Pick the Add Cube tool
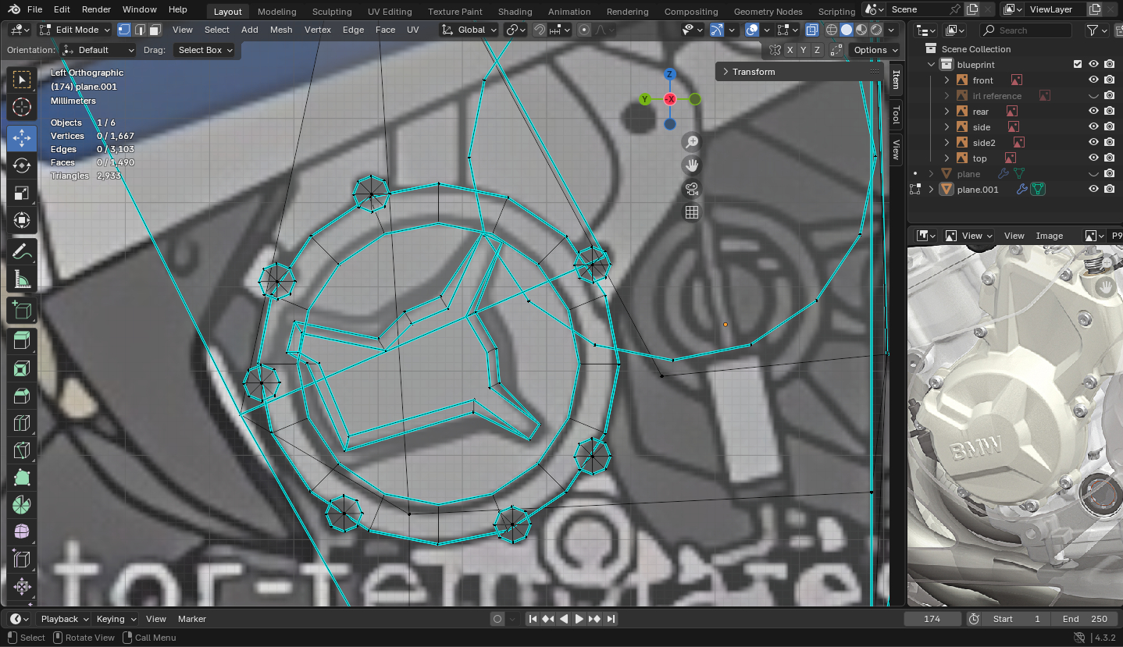The image size is (1123, 647). (22, 311)
